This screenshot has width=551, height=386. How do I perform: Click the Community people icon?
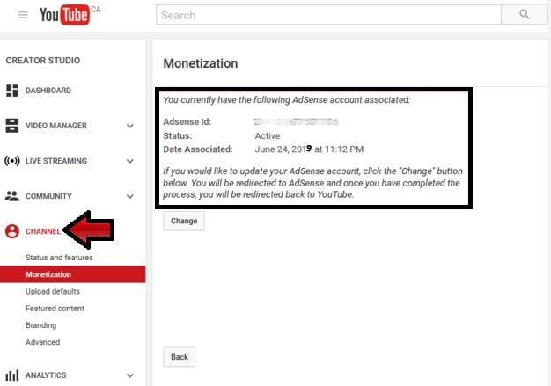pyautogui.click(x=12, y=196)
